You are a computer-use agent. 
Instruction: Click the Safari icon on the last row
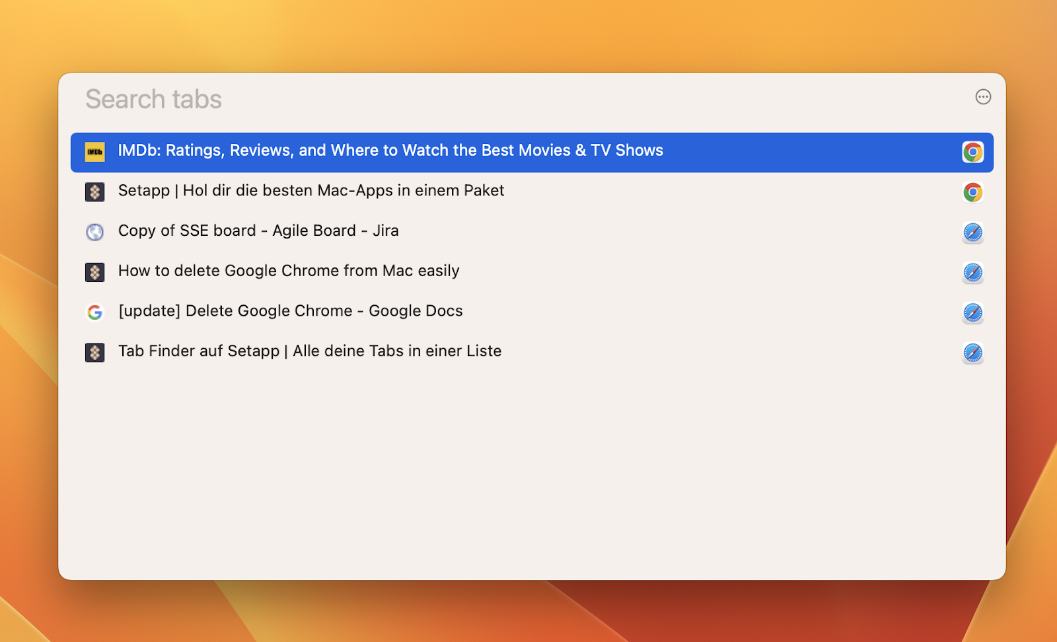(x=972, y=353)
